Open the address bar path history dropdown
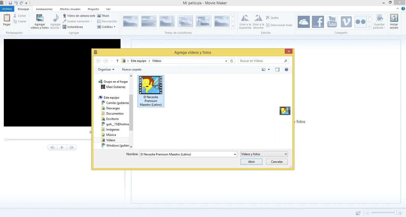This screenshot has width=406, height=217. (226, 61)
